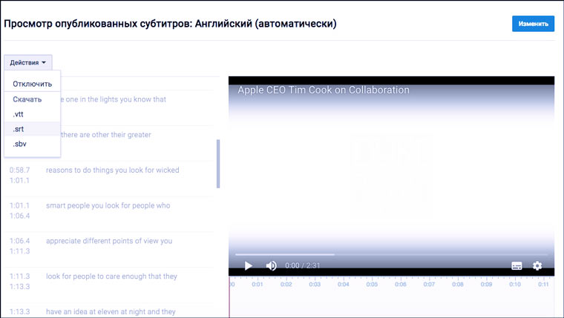Mute the video volume speaker icon

click(271, 265)
